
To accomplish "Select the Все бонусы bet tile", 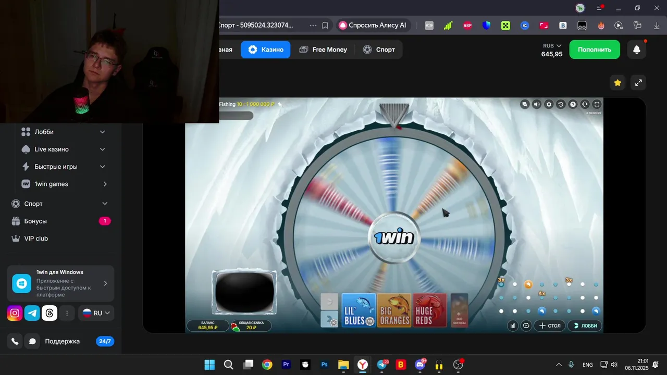I will click(x=459, y=310).
